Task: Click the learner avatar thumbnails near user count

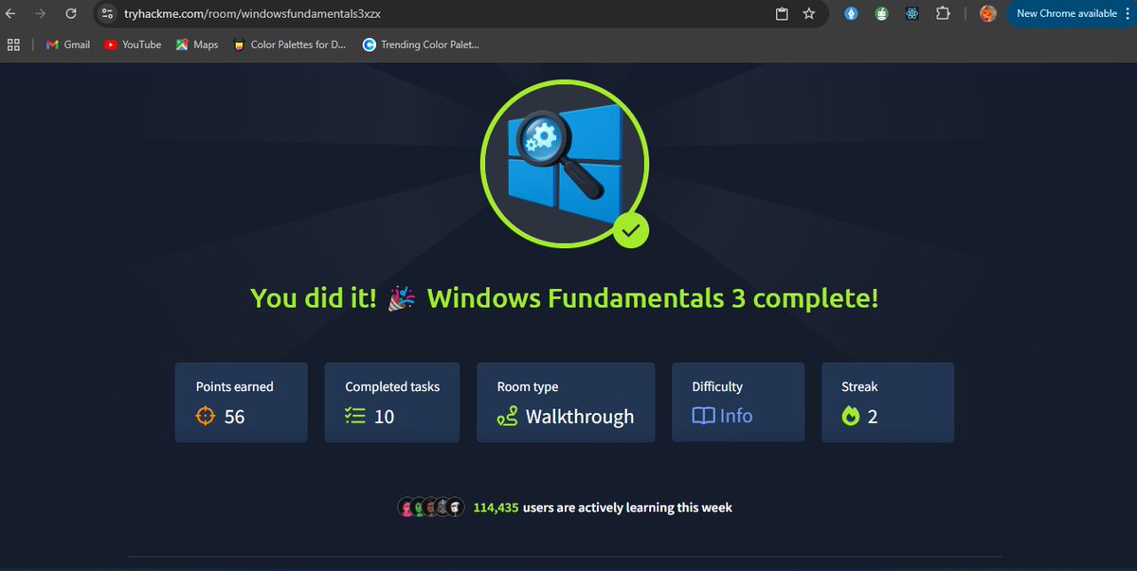Action: (x=431, y=507)
